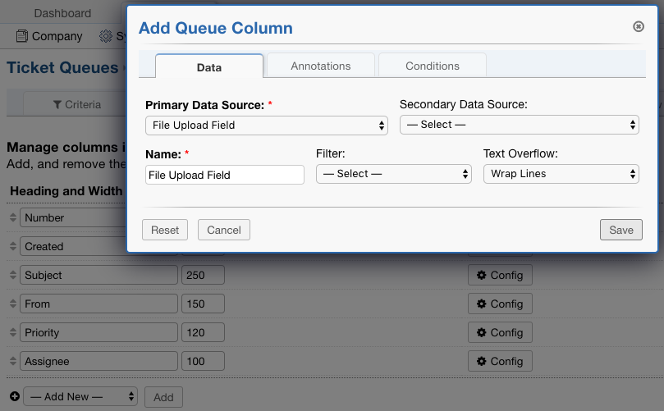Screen dimensions: 664x411
Task: Click the plus icon beside Add New
Action: point(15,396)
